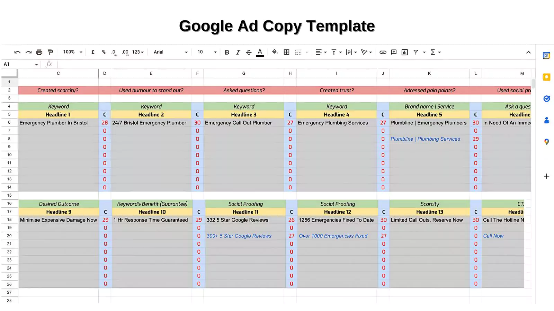554x311 pixels.
Task: Click the vertical scrollbar thumb
Action: pyautogui.click(x=533, y=83)
